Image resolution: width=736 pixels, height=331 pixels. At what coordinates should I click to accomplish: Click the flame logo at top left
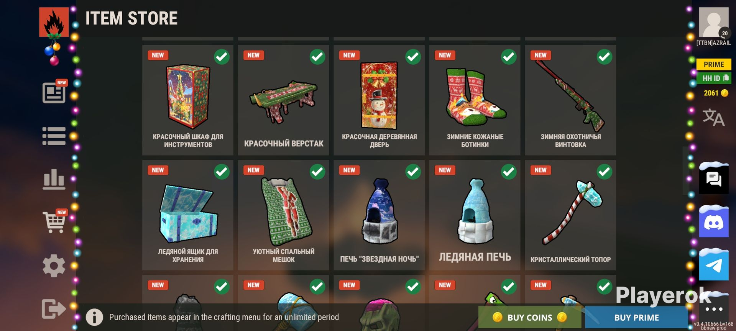point(54,22)
